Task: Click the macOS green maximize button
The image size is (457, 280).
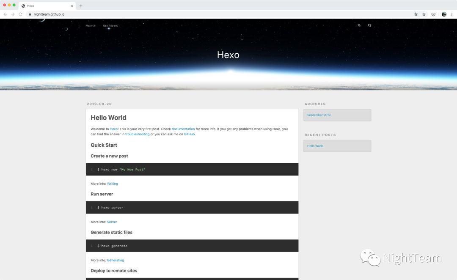Action: [14, 5]
